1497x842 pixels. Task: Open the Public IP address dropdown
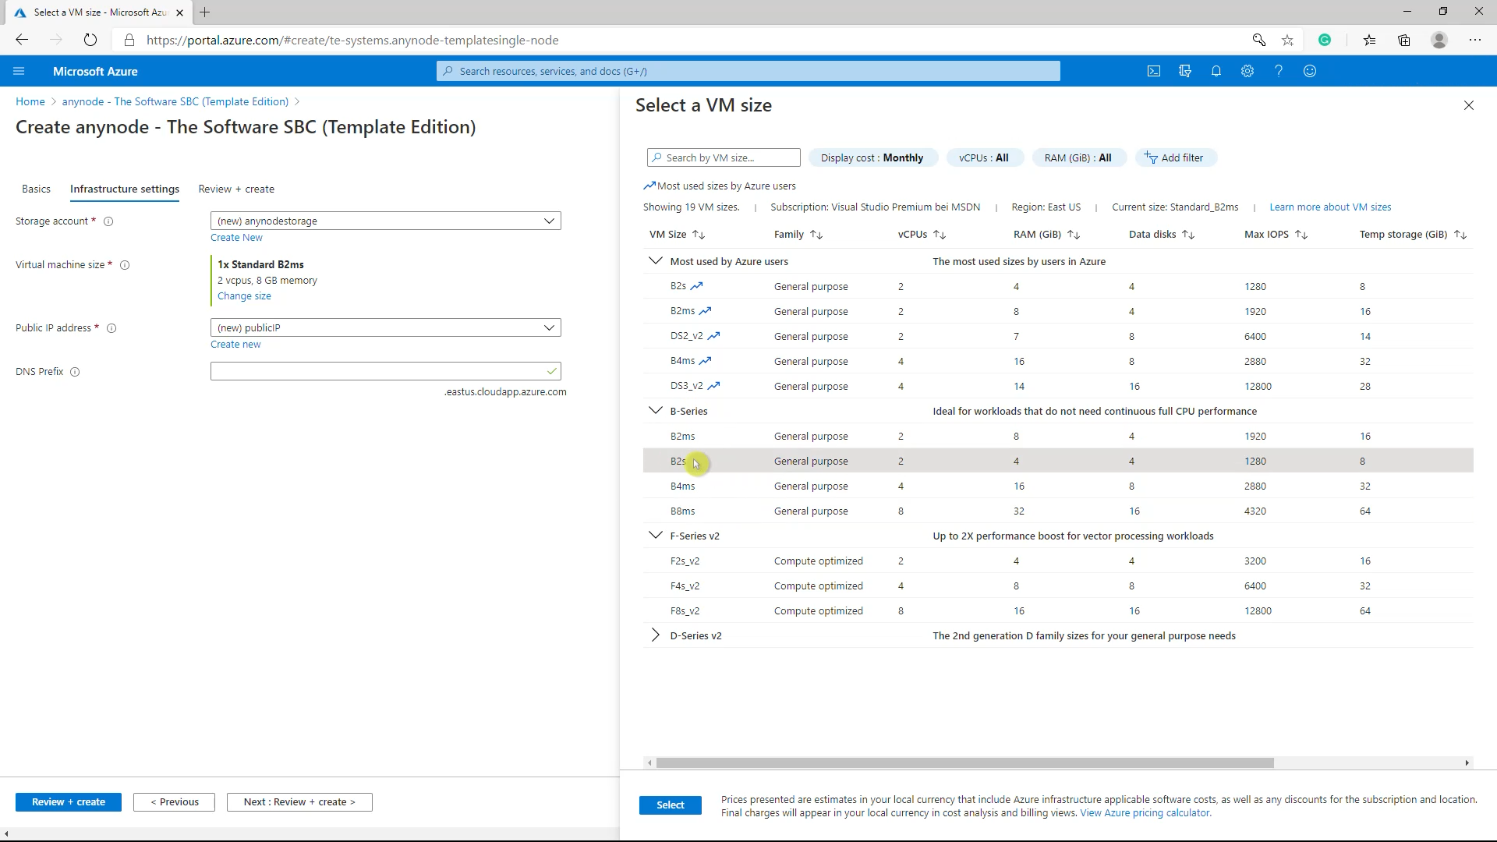click(x=385, y=327)
